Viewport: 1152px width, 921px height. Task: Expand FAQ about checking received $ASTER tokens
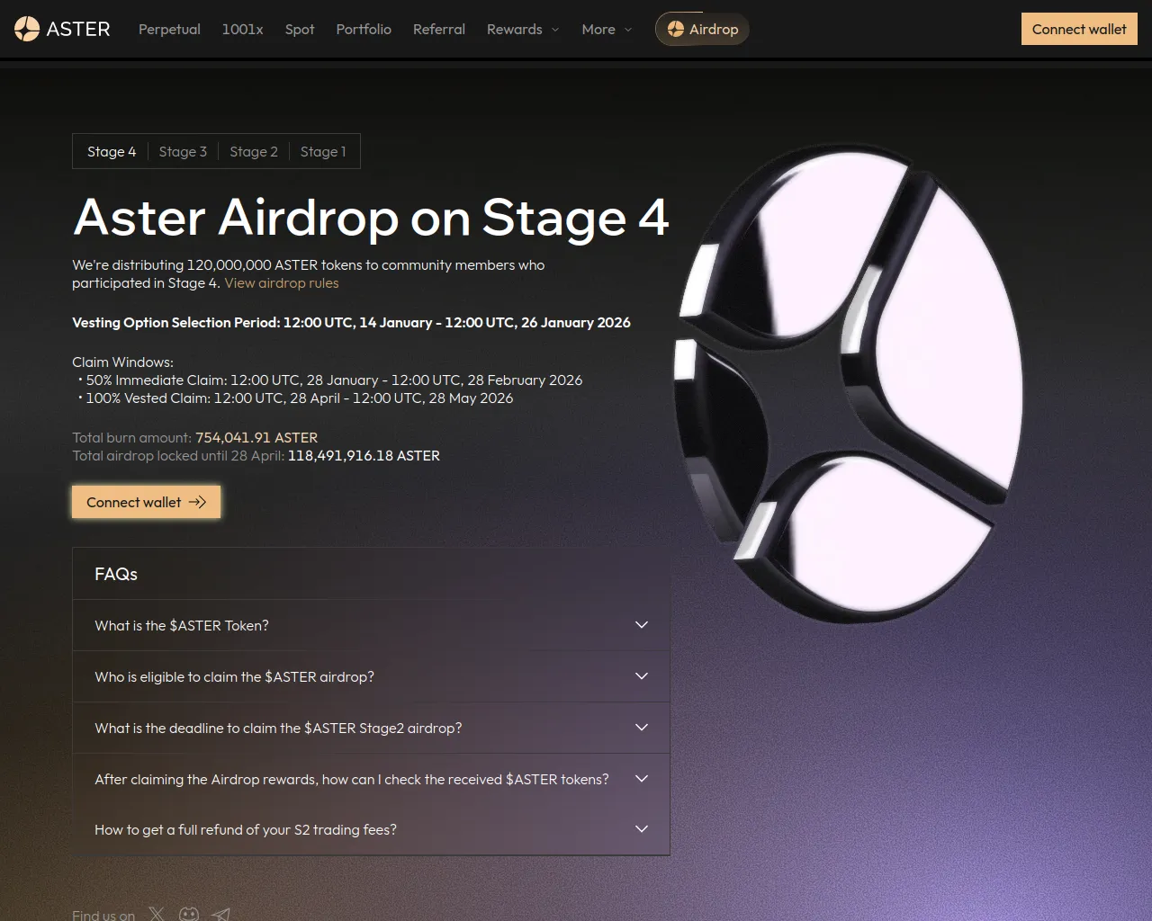371,779
